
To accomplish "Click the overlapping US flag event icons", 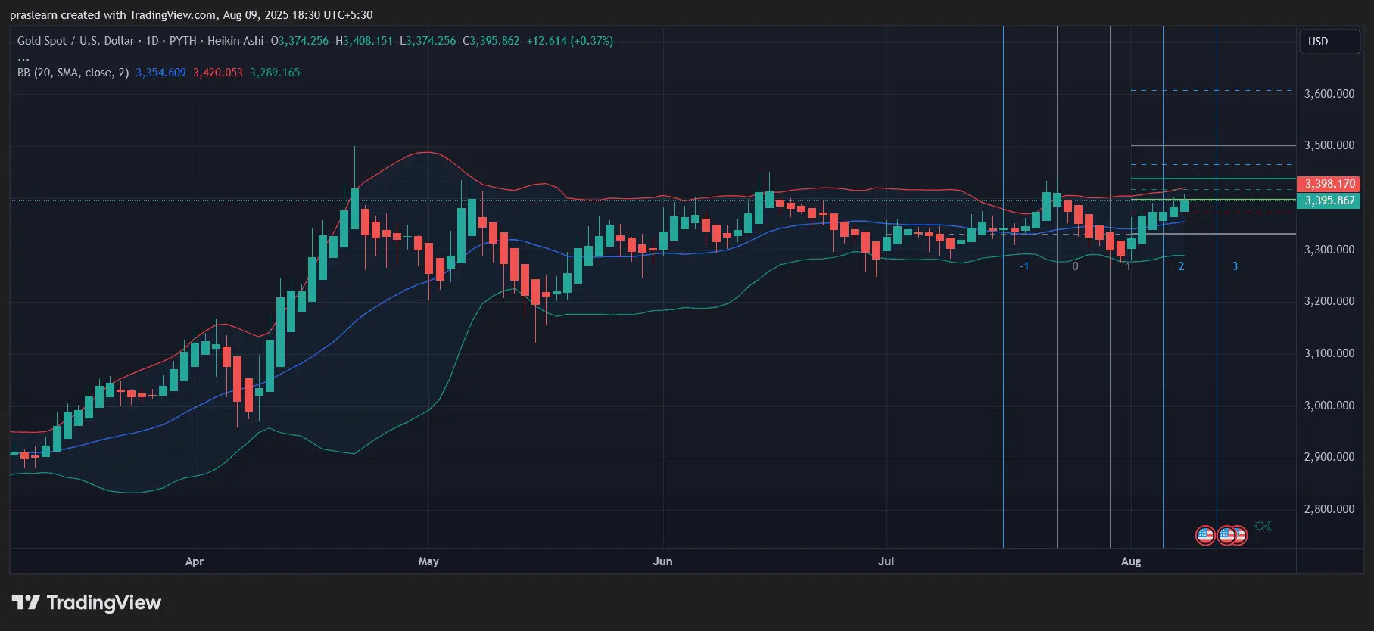I will coord(1232,536).
